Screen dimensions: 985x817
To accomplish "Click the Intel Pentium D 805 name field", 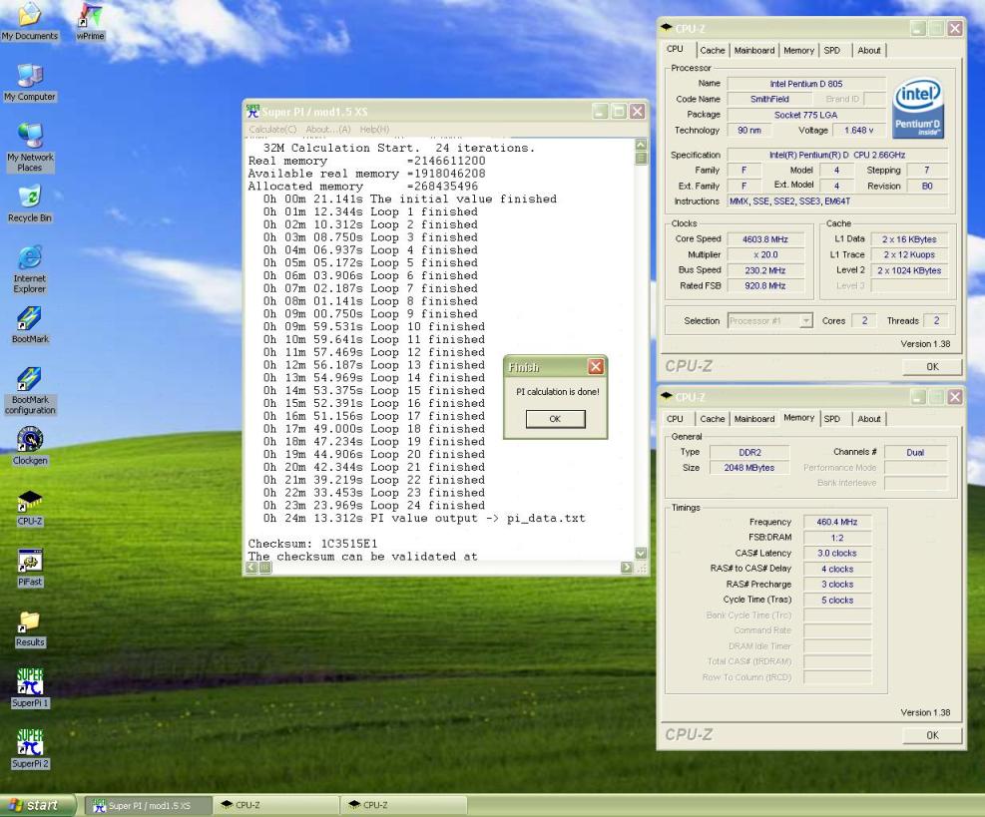I will click(806, 84).
